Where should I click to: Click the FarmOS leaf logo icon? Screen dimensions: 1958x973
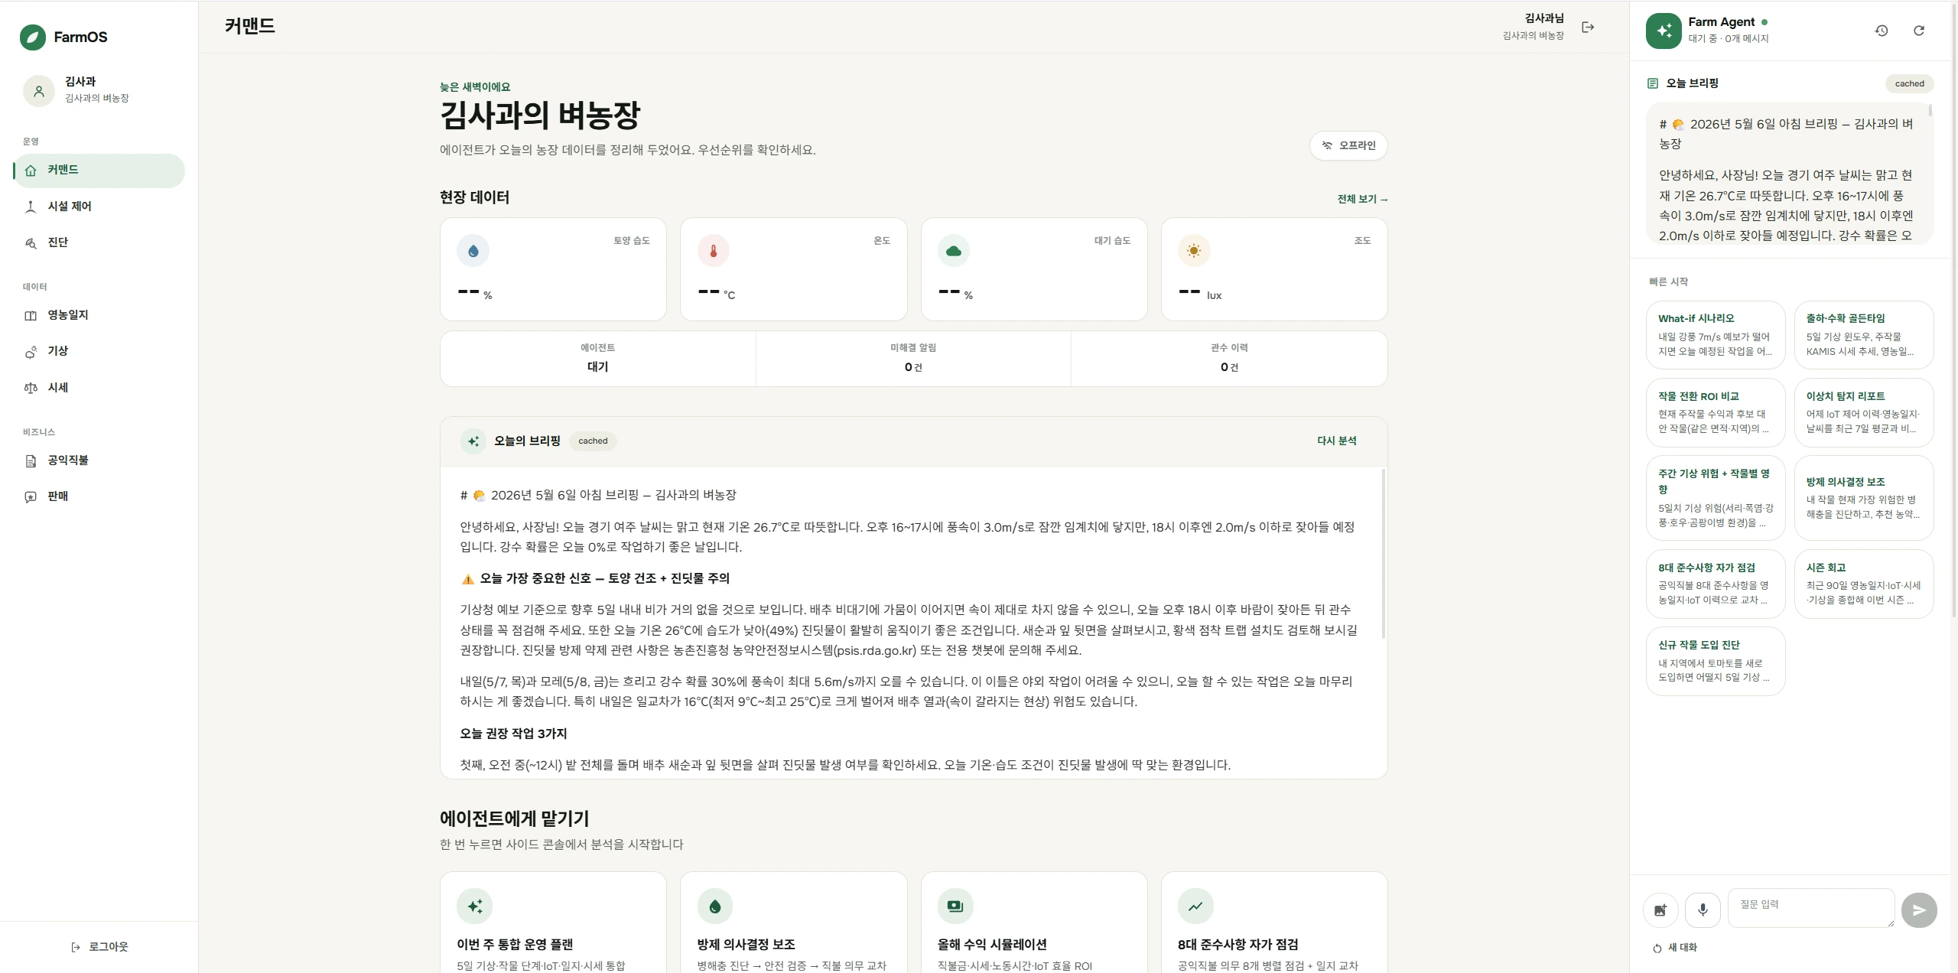32,37
